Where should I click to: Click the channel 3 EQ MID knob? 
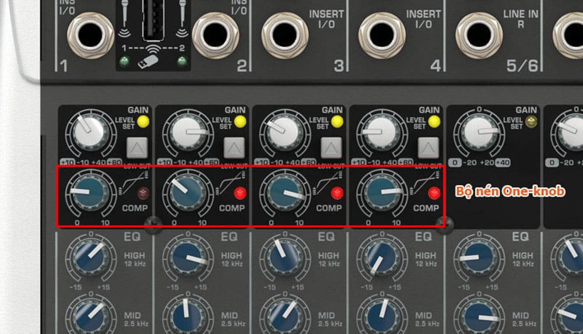tap(285, 316)
